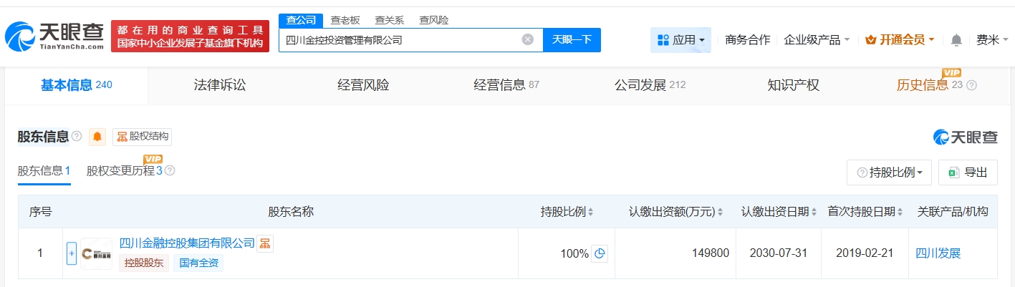Viewport: 1015px width, 287px height.
Task: Click the 天眼查 logo at top left
Action: 55,36
